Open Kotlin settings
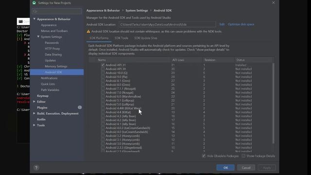311x175 pixels. tap(41, 120)
